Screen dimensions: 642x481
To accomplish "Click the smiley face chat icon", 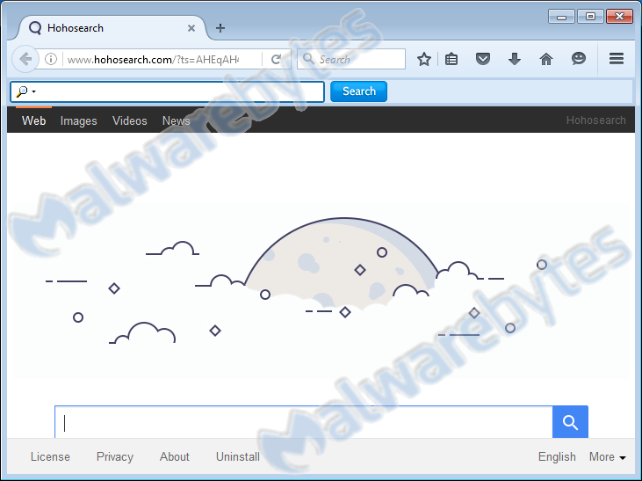I will click(579, 59).
